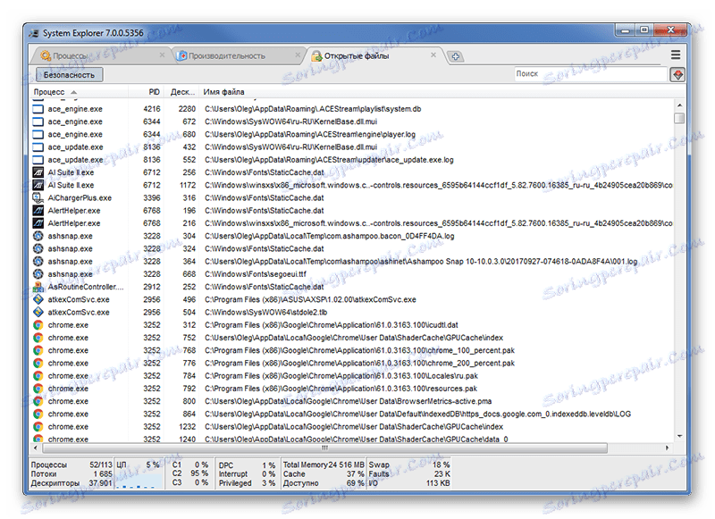The width and height of the screenshot is (715, 519).
Task: Select the player.log file path row
Action: point(310,135)
